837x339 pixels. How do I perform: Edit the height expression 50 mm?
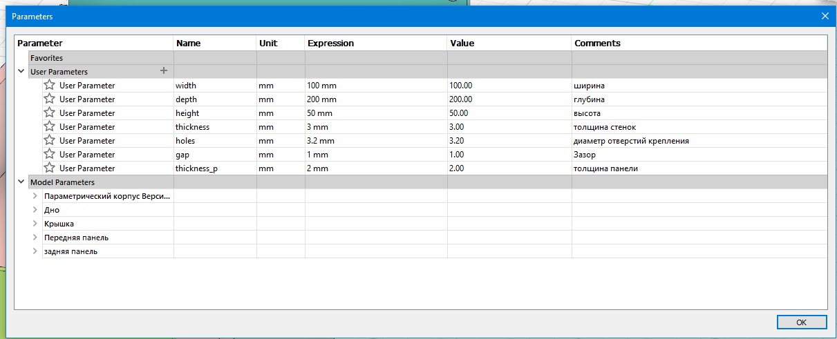tap(376, 113)
